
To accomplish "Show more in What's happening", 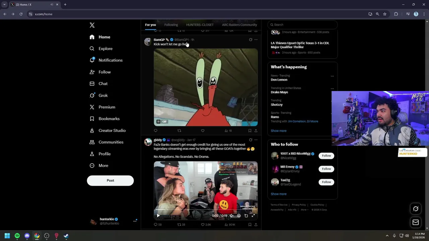I will pos(279,131).
